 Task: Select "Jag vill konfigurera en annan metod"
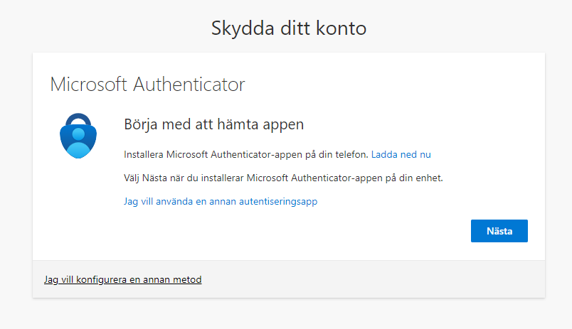point(122,280)
